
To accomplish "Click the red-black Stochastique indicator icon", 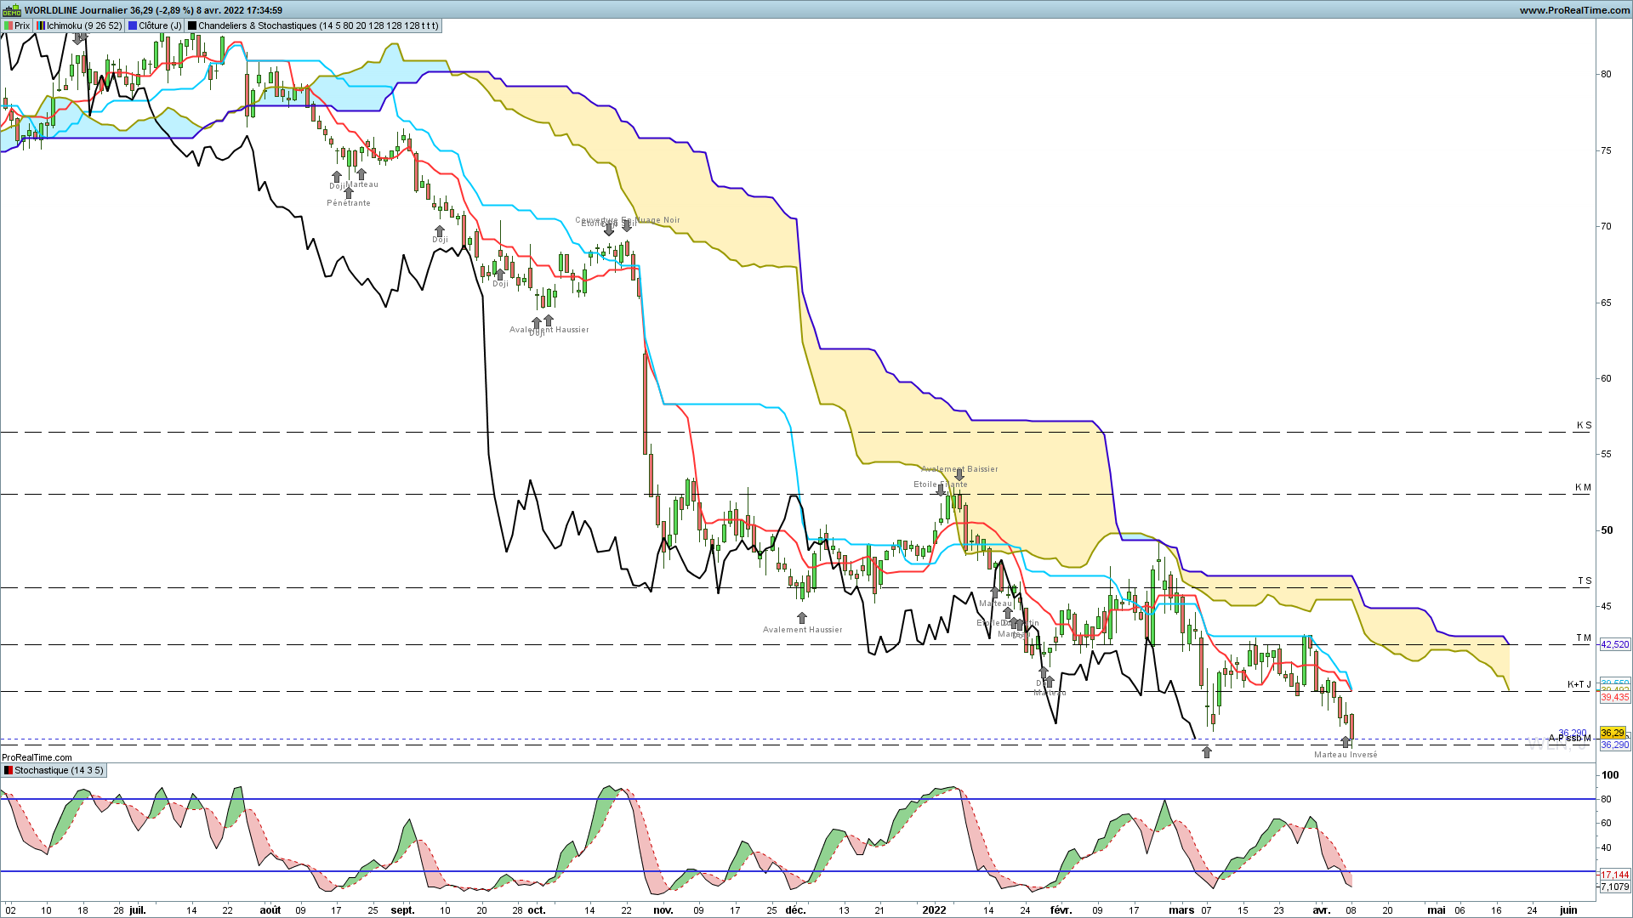I will tap(8, 770).
